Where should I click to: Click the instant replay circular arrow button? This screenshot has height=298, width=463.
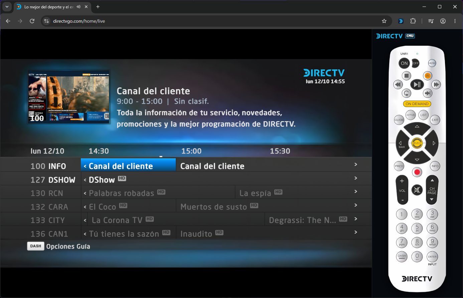pos(406,93)
